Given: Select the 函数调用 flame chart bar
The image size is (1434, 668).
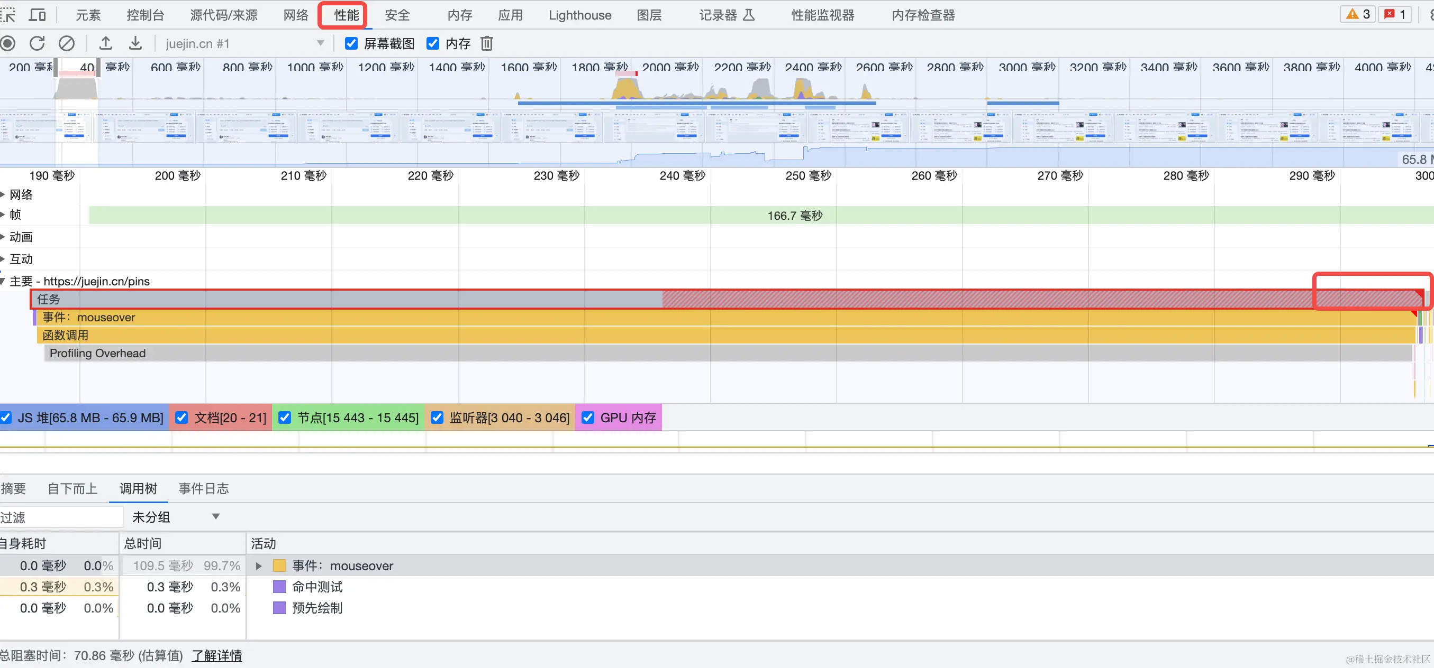Looking at the screenshot, I should point(727,336).
